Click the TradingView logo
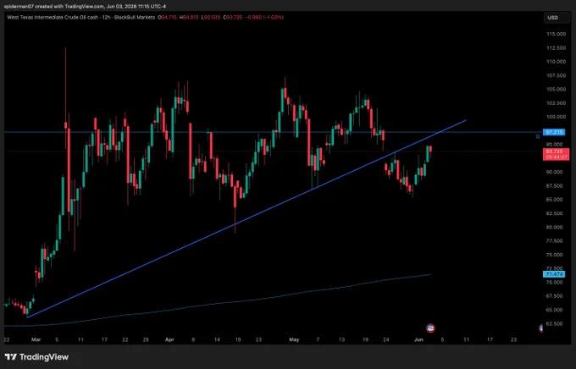Image resolution: width=576 pixels, height=369 pixels. 36,357
